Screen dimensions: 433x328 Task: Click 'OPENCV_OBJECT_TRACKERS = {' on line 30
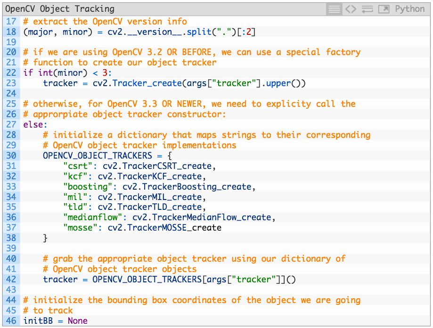(x=107, y=156)
